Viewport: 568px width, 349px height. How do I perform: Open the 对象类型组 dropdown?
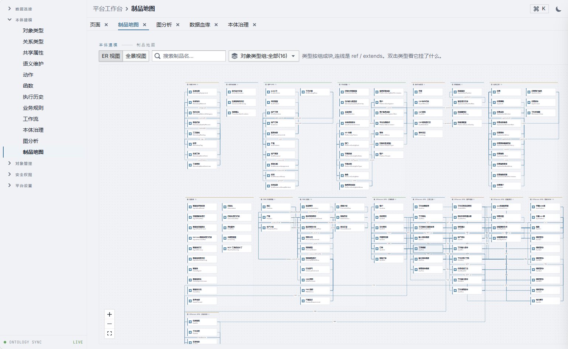(x=264, y=56)
